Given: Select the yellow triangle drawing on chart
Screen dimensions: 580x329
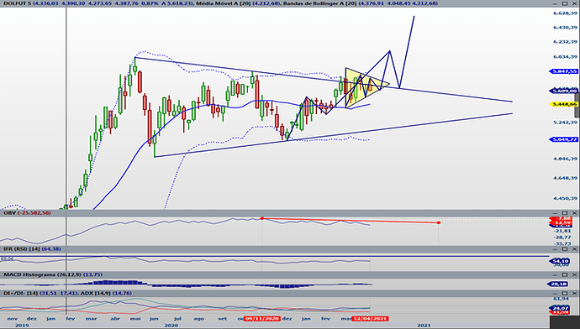Looking at the screenshot, I should [x=364, y=83].
